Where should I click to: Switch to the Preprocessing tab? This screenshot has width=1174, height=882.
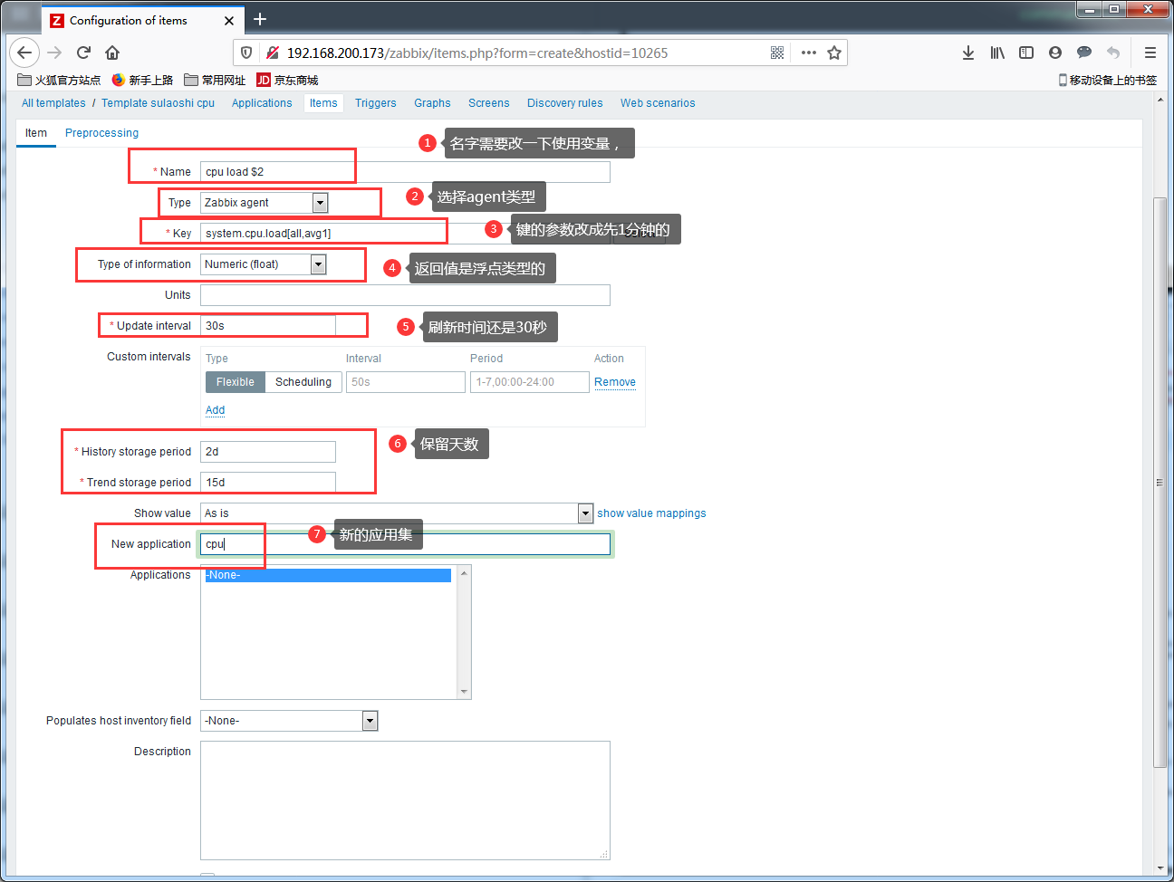101,133
